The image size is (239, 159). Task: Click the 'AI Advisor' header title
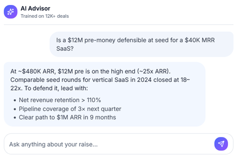pos(35,8)
